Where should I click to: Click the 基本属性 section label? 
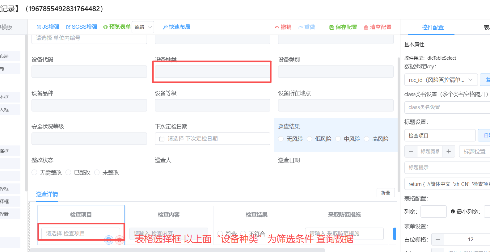pyautogui.click(x=414, y=45)
